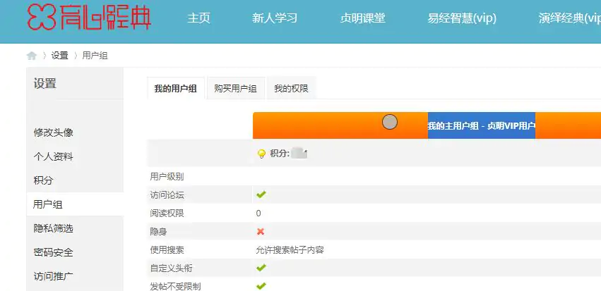This screenshot has width=601, height=291.
Task: Open 个人资料 in settings sidebar
Action: [53, 156]
